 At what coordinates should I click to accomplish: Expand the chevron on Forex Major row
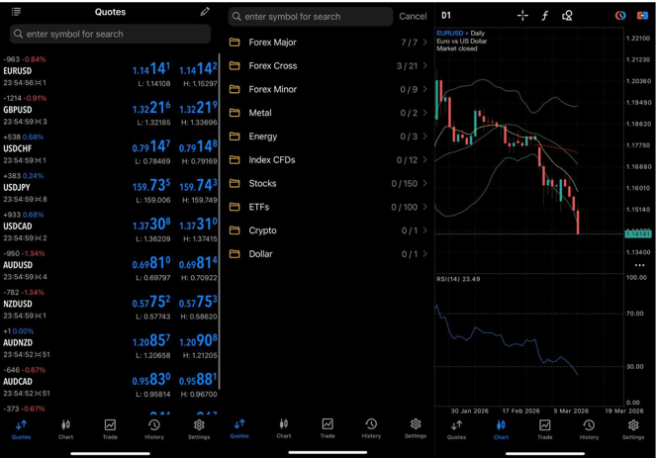click(425, 43)
